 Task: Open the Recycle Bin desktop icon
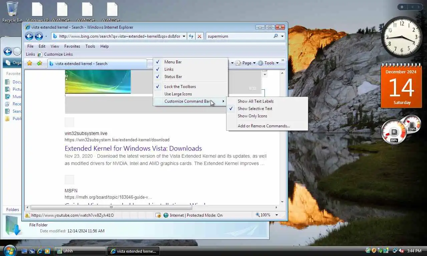coord(12,12)
